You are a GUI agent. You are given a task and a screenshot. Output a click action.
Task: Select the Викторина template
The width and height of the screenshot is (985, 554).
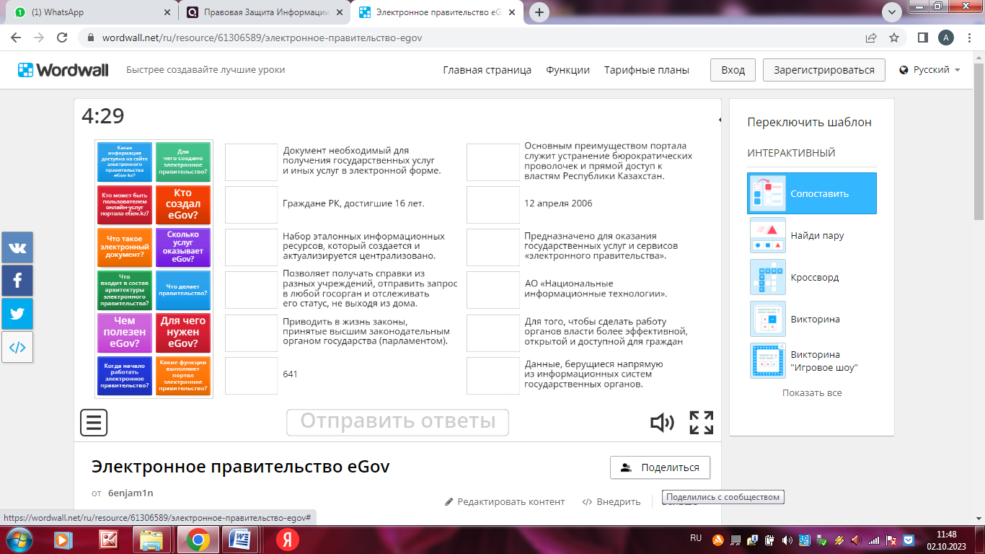(x=812, y=319)
